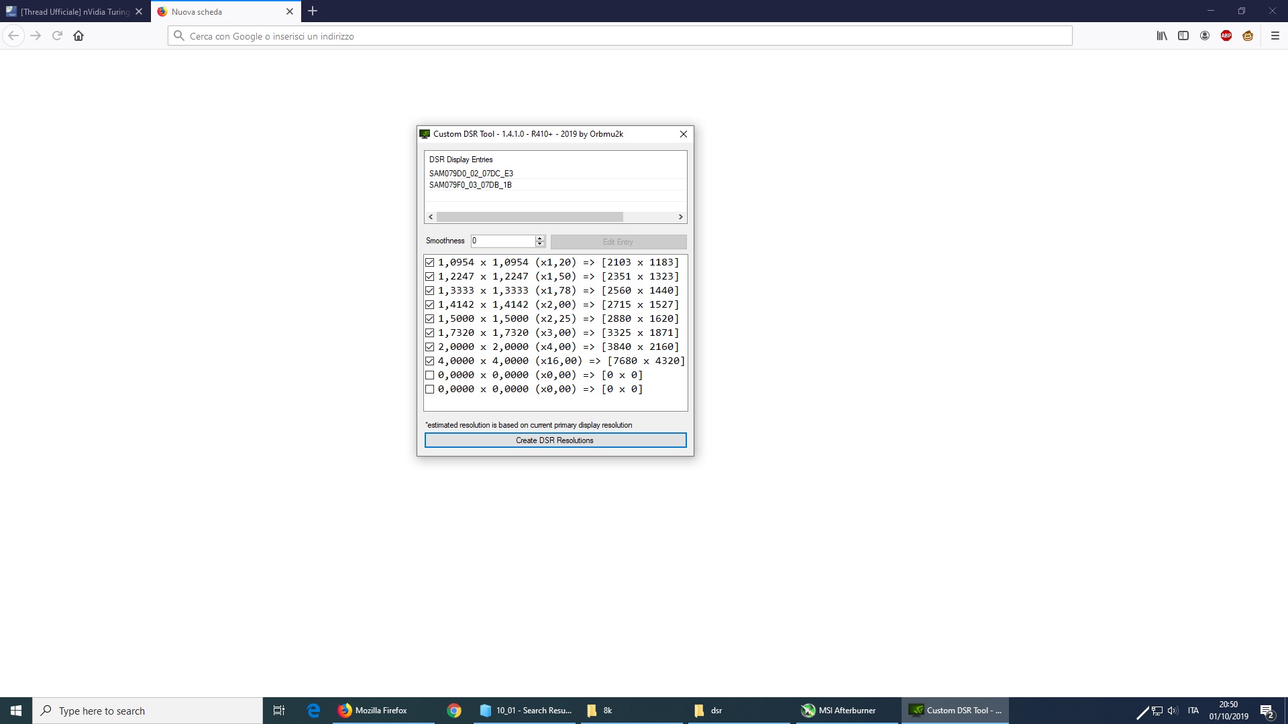Click the Create DSR Resolutions button
This screenshot has width=1288, height=724.
pos(555,440)
